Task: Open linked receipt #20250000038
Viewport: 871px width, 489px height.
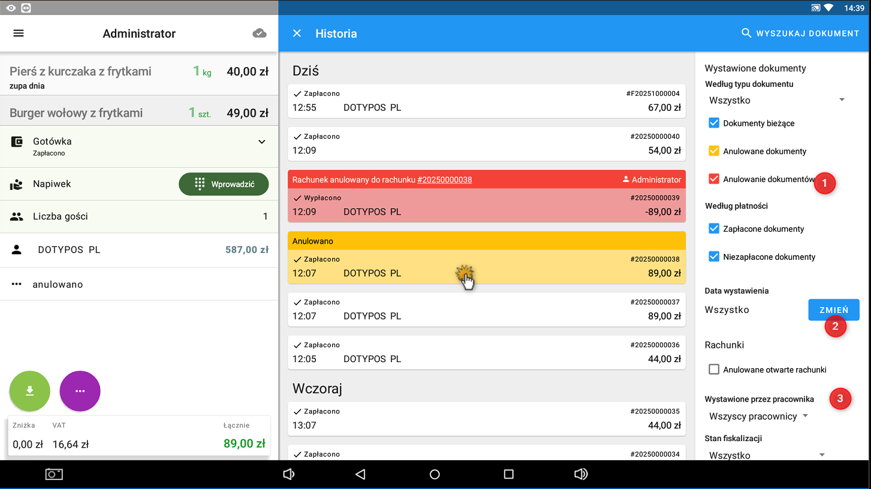Action: pyautogui.click(x=444, y=180)
